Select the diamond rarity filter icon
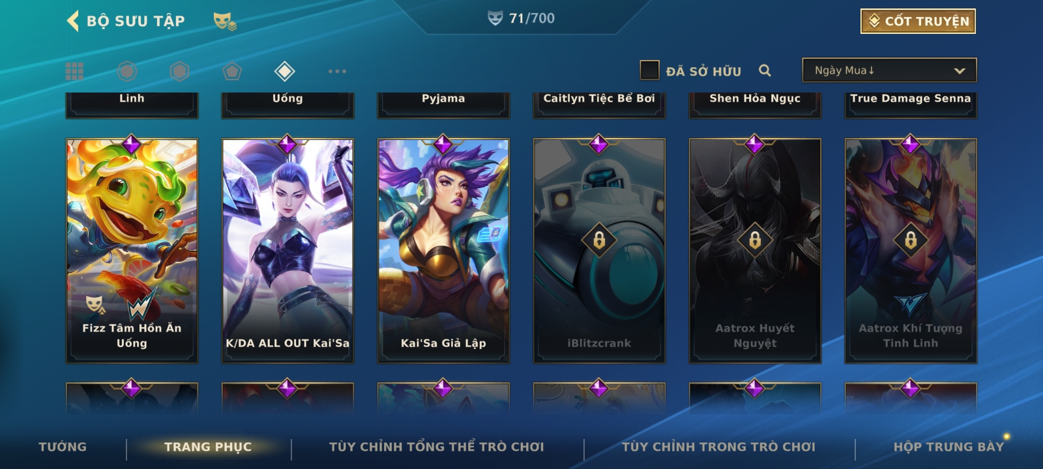 tap(285, 71)
